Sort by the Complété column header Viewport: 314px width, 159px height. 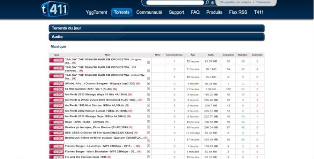click(x=228, y=55)
